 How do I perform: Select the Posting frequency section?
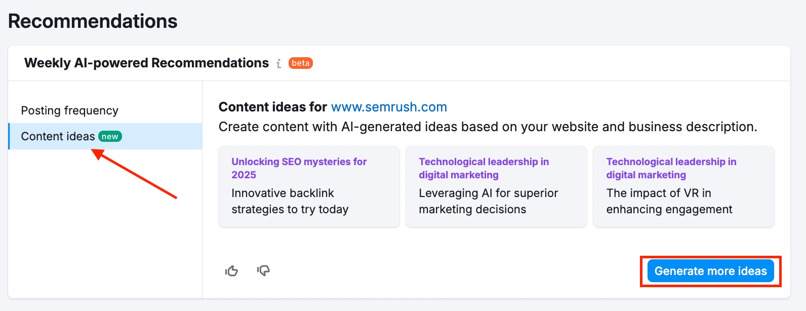click(x=69, y=110)
